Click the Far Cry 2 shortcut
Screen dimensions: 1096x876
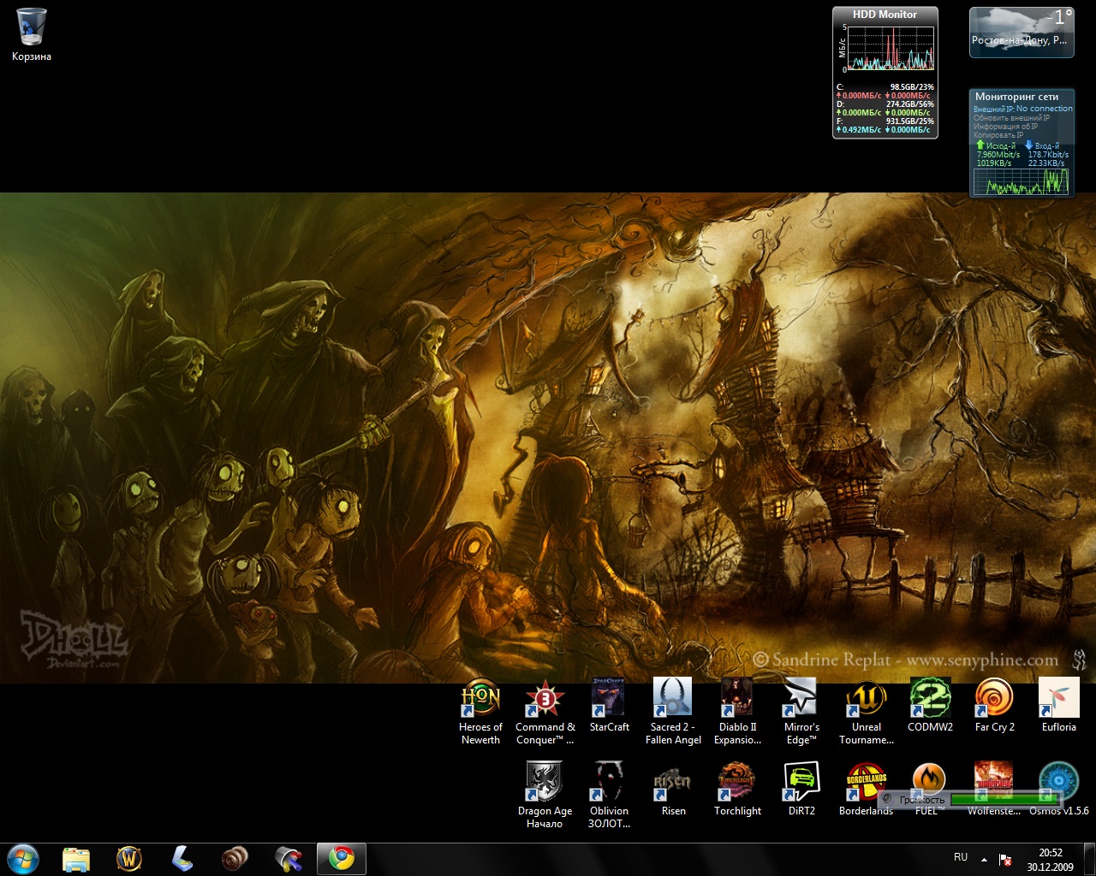tap(994, 706)
